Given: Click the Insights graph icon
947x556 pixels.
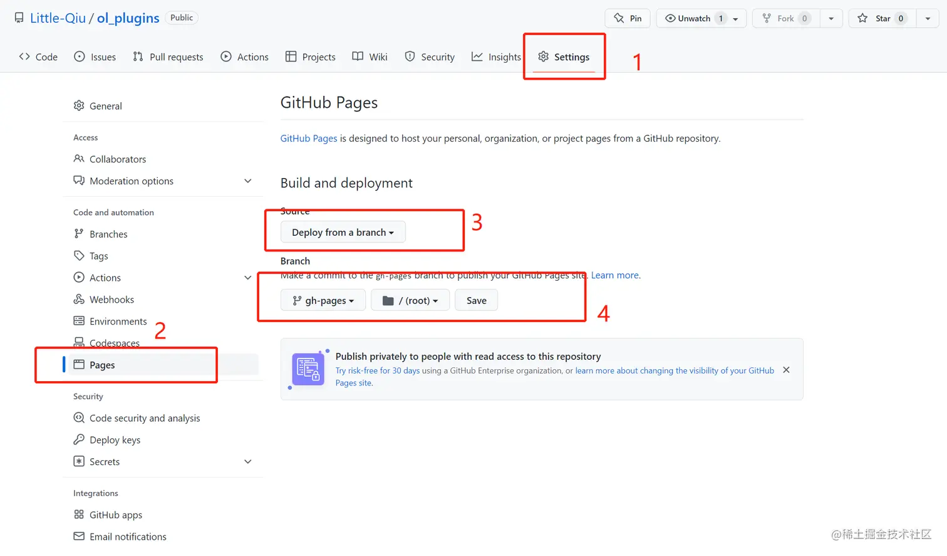Looking at the screenshot, I should [477, 56].
